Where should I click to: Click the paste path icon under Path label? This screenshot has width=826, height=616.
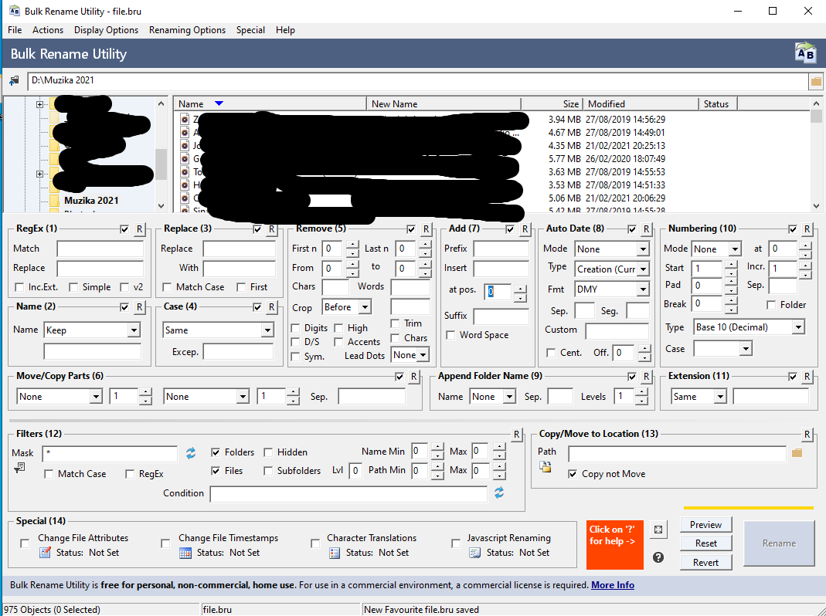tap(546, 466)
